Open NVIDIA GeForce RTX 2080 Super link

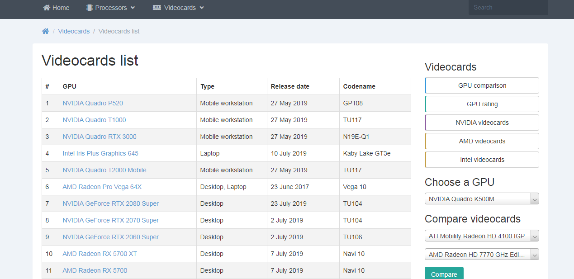(111, 203)
